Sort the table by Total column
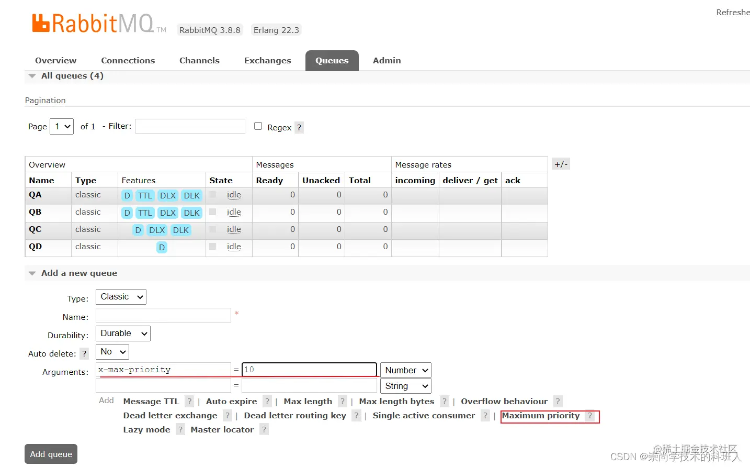750x467 pixels. tap(360, 181)
